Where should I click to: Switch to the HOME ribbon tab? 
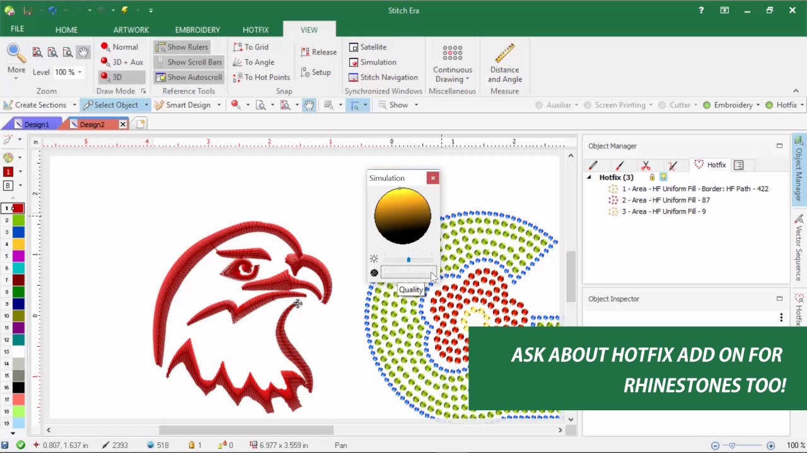66,30
